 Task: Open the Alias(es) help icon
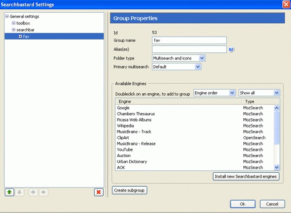pos(231,49)
